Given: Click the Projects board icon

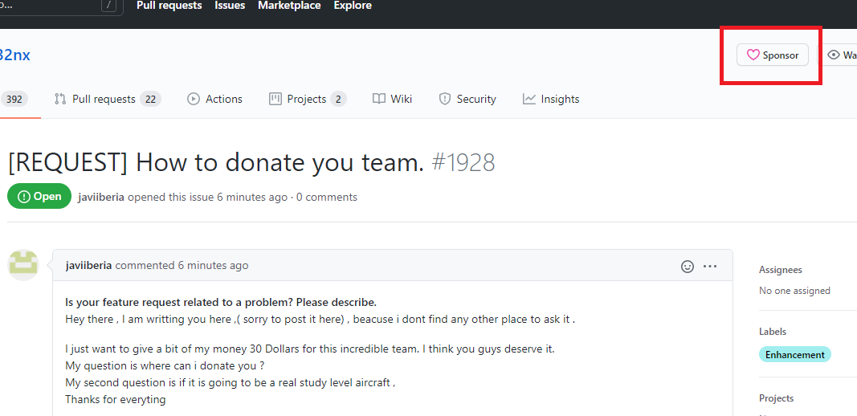Looking at the screenshot, I should (275, 99).
